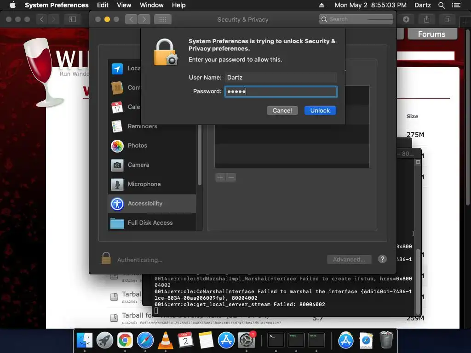
Task: Open Safari from the Dock
Action: [x=145, y=340]
